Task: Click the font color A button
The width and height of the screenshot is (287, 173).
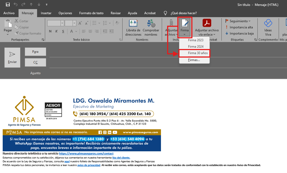Action: click(71, 31)
